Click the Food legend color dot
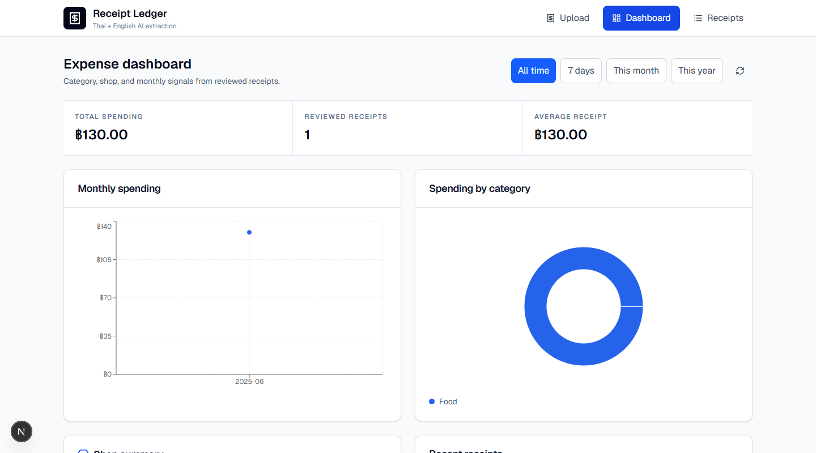 (x=432, y=401)
